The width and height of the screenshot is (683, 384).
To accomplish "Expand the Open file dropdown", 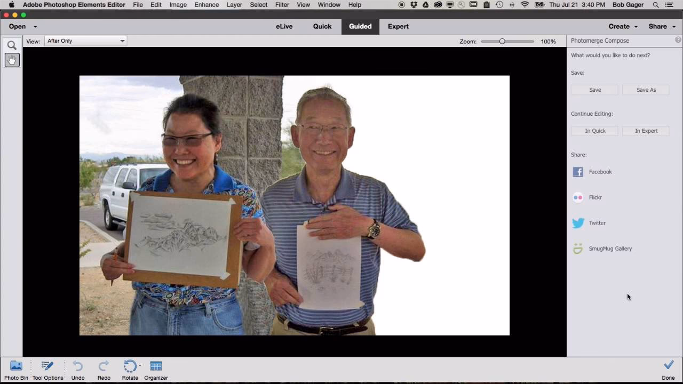I will [x=35, y=26].
